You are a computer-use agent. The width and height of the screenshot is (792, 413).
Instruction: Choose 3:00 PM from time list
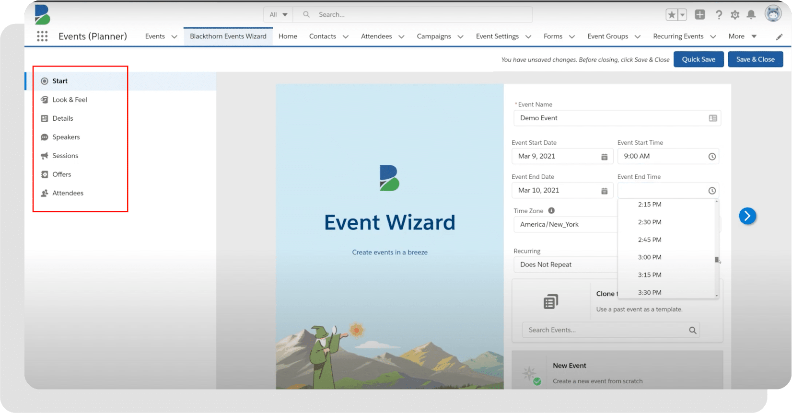pyautogui.click(x=650, y=257)
